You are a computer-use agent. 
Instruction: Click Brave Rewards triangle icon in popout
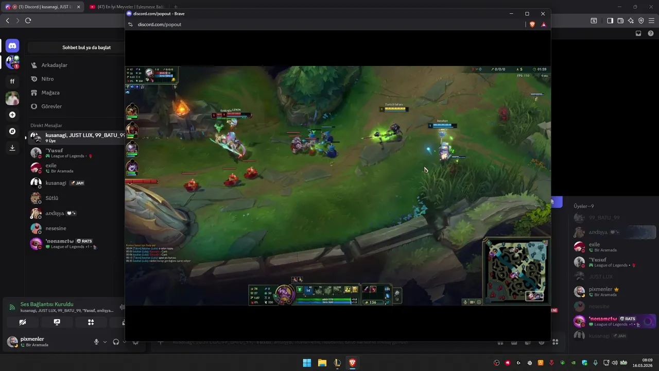point(544,24)
